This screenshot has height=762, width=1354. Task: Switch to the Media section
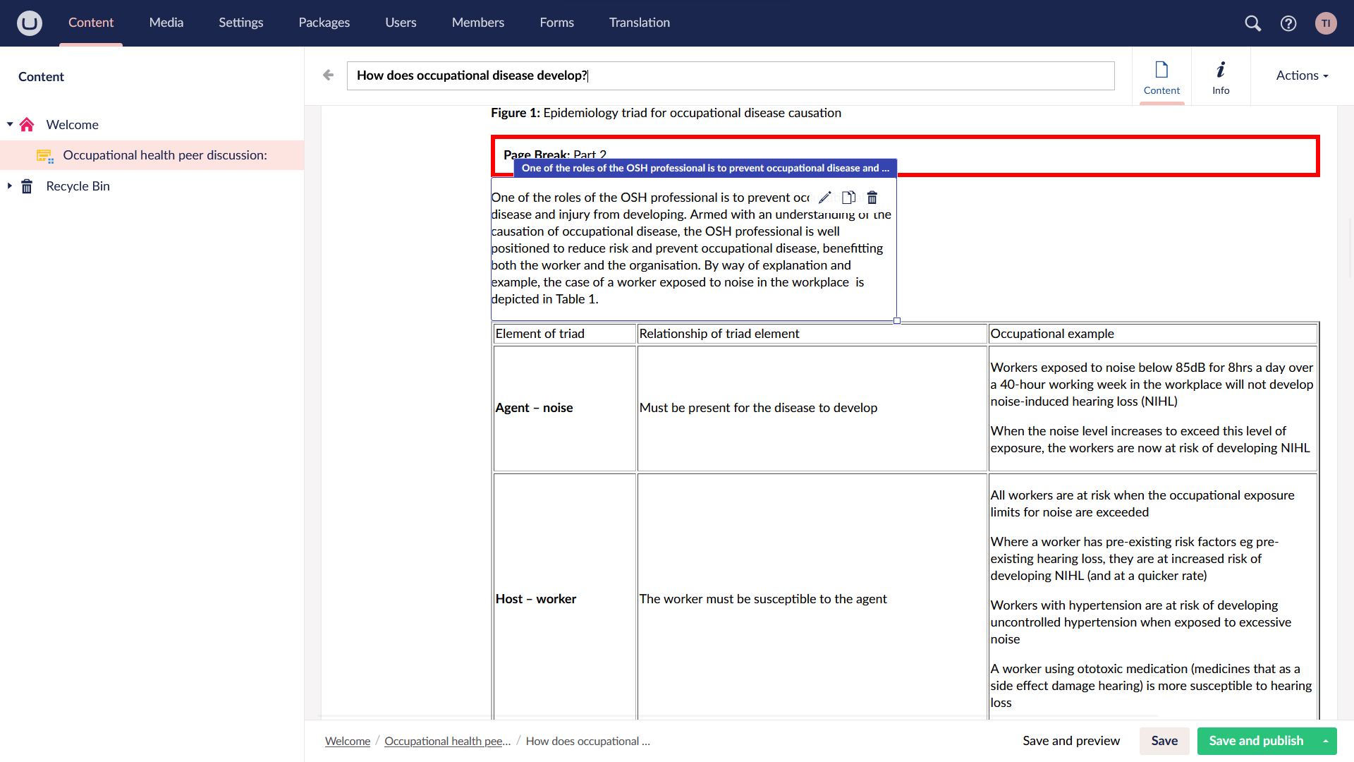(x=166, y=23)
